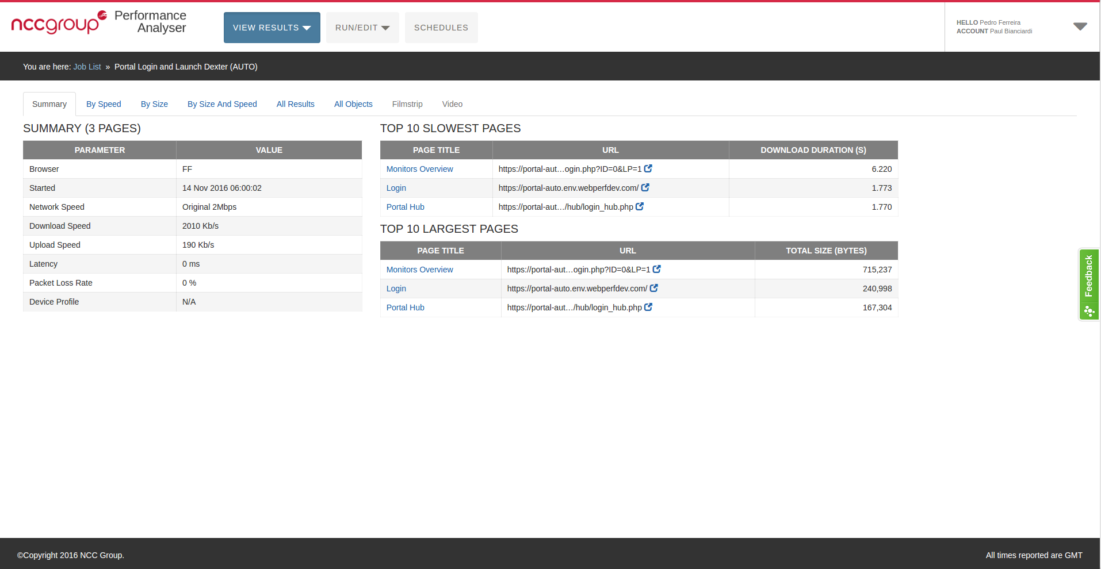Open Portal Hub in slowest pages table
Viewport: 1101px width, 569px height.
point(406,207)
